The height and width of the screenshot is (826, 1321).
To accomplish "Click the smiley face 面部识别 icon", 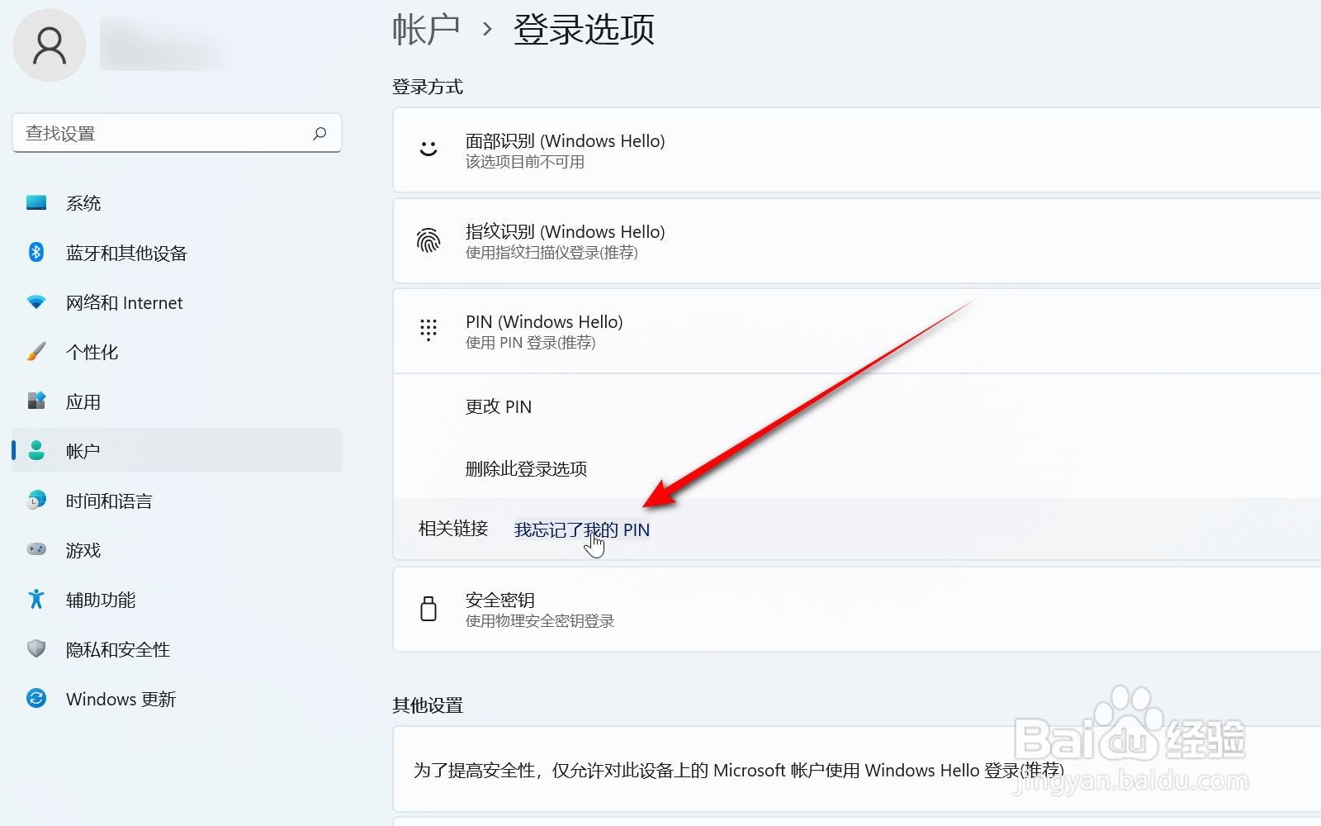I will click(428, 150).
